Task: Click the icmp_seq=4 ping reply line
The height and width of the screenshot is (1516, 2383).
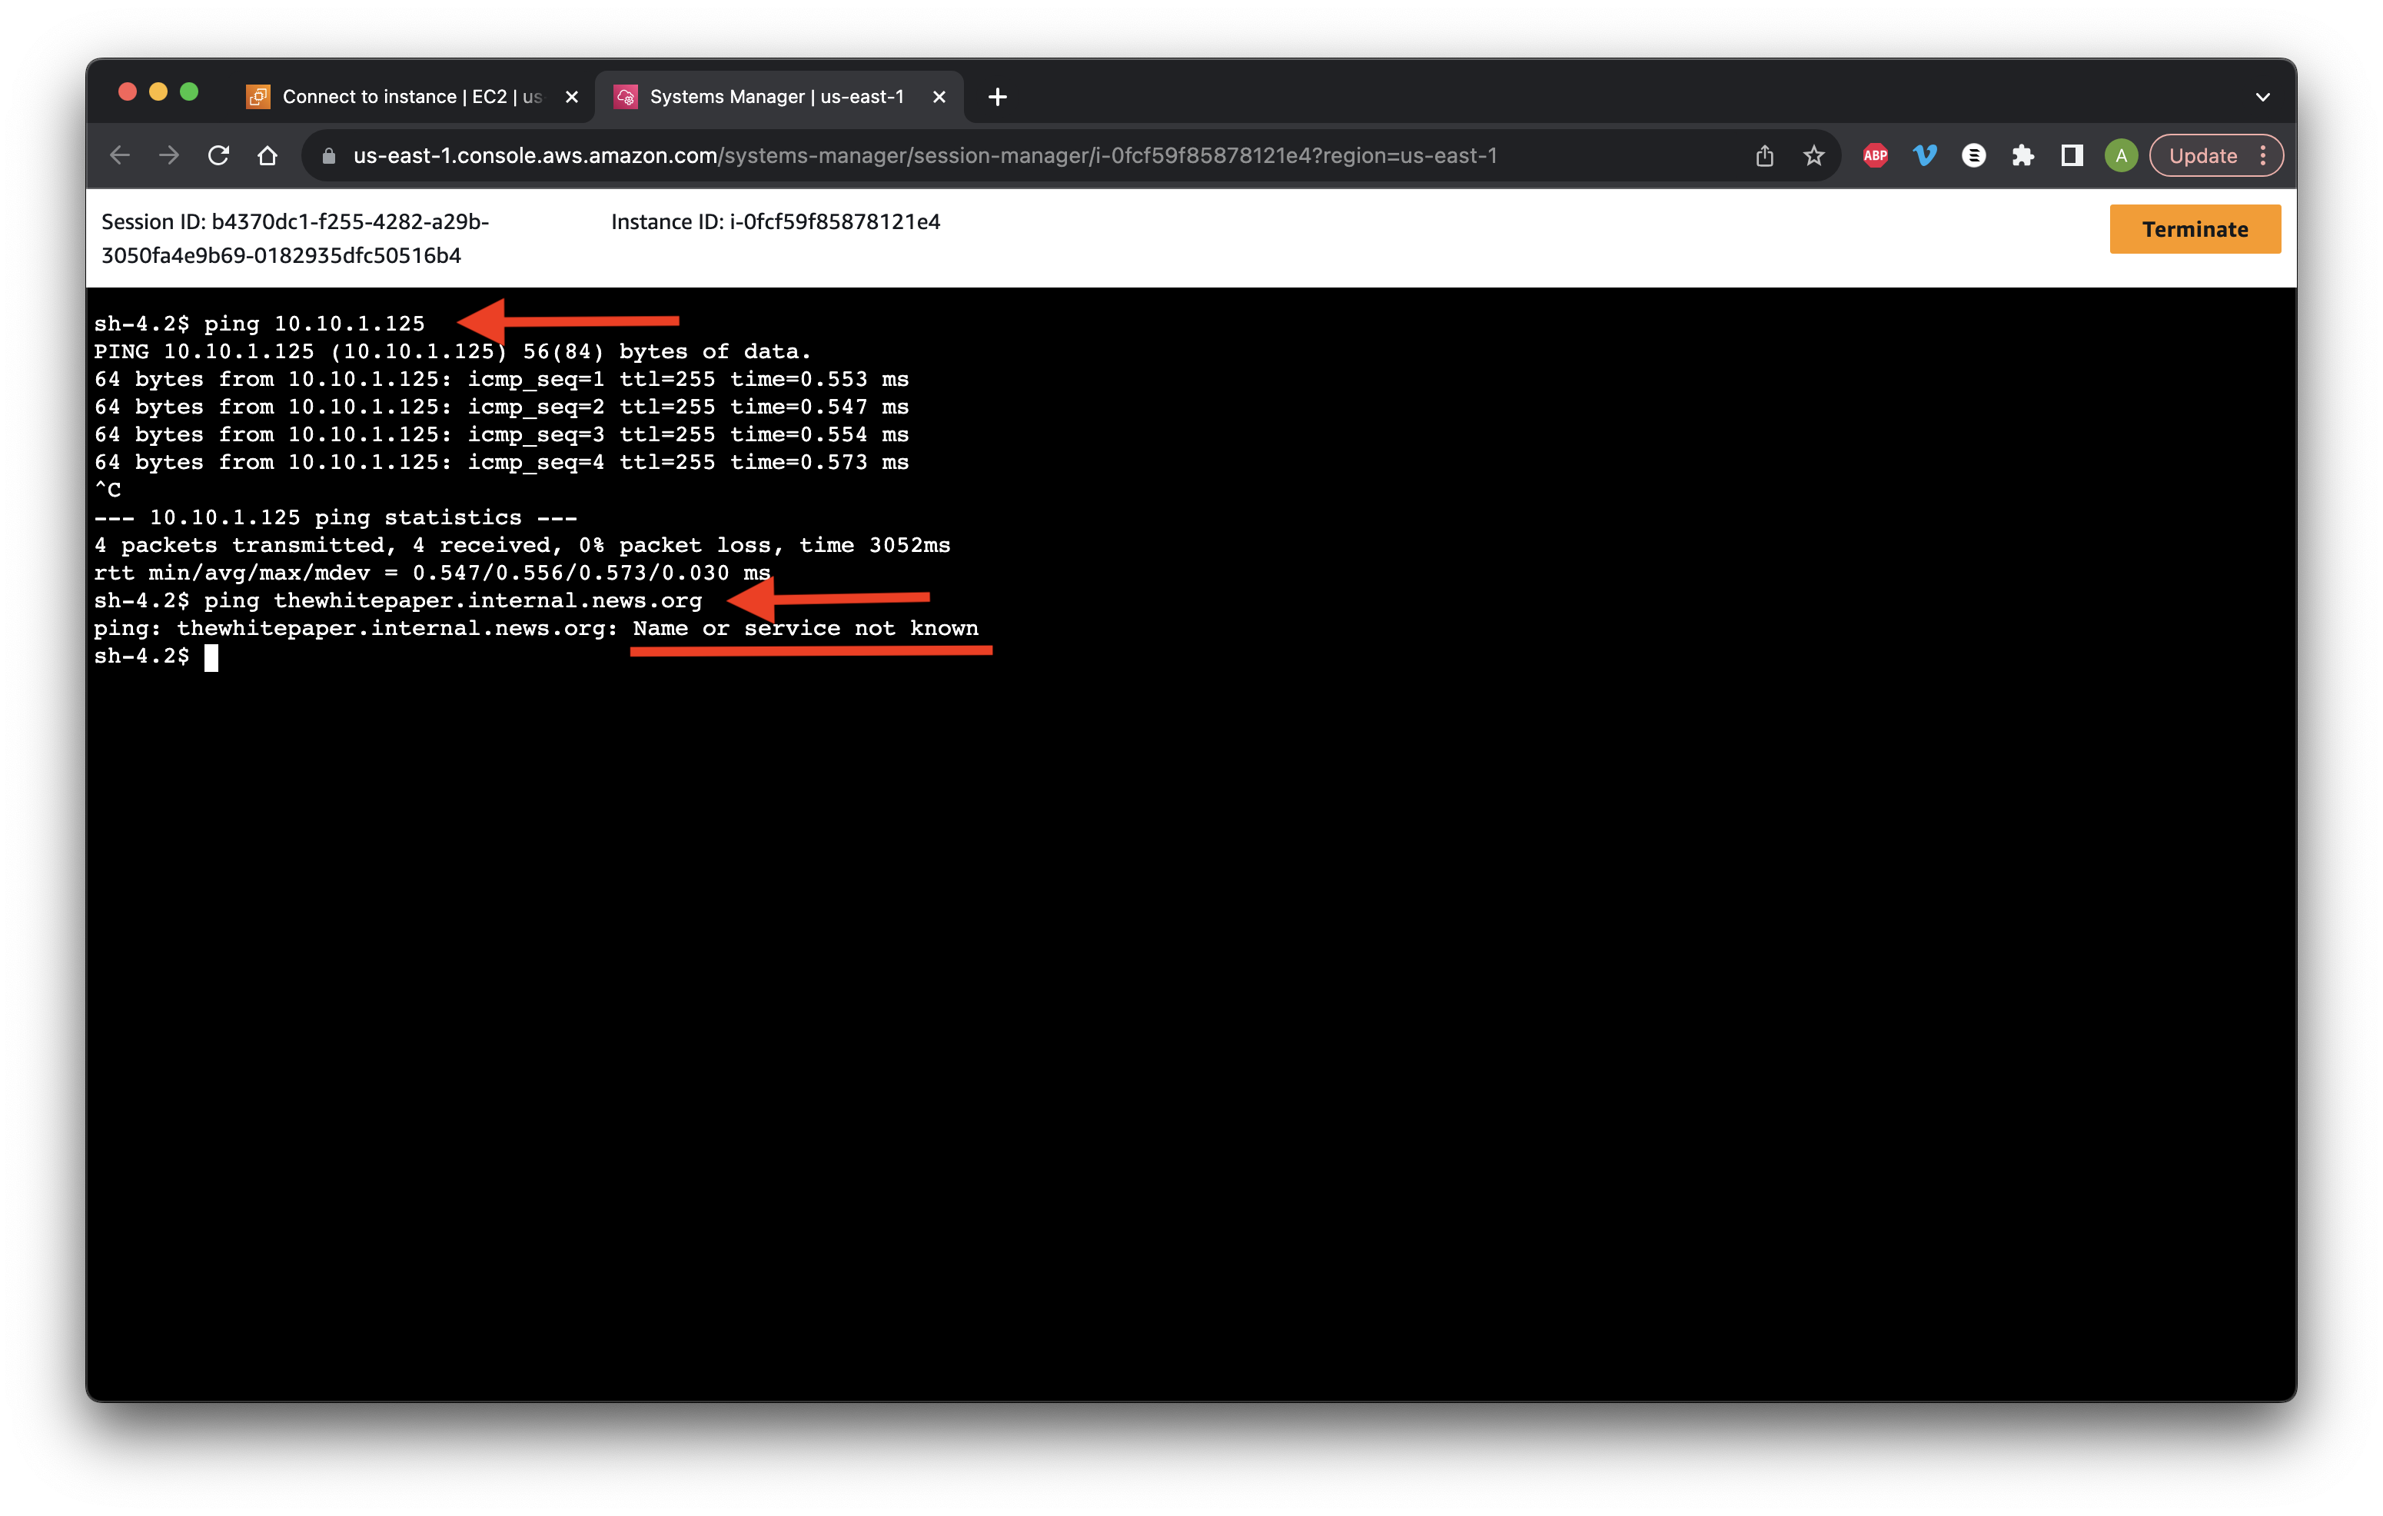Action: 500,462
